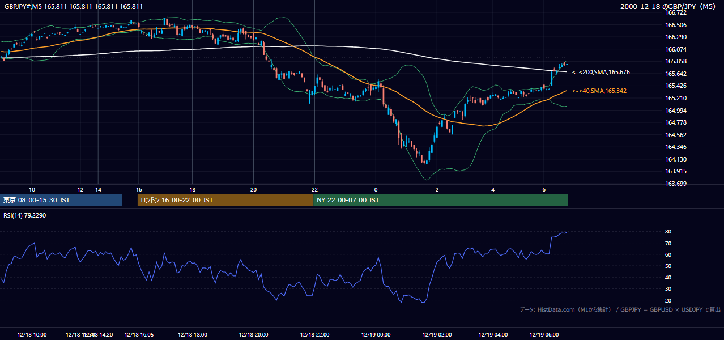Click the NY 22:00-07:00 JST session bar
This screenshot has height=340, width=724.
(441, 200)
